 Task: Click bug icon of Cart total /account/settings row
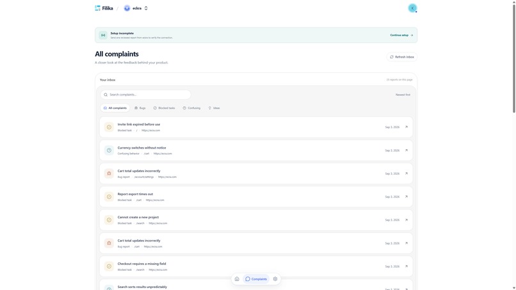click(109, 173)
